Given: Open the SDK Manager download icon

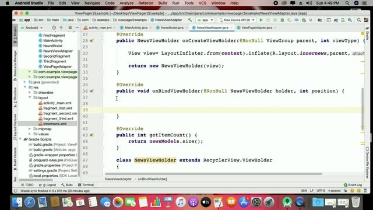Looking at the screenshot, I should (x=350, y=20).
